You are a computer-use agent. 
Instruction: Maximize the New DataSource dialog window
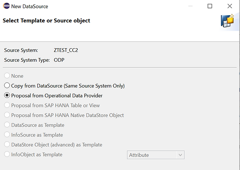tap(210, 6)
